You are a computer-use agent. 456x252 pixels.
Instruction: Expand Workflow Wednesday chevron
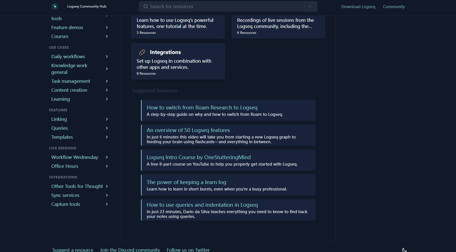coord(107,157)
